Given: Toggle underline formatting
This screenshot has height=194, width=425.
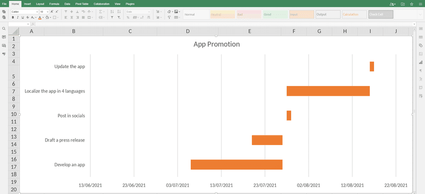Looking at the screenshot, I should pos(22,18).
